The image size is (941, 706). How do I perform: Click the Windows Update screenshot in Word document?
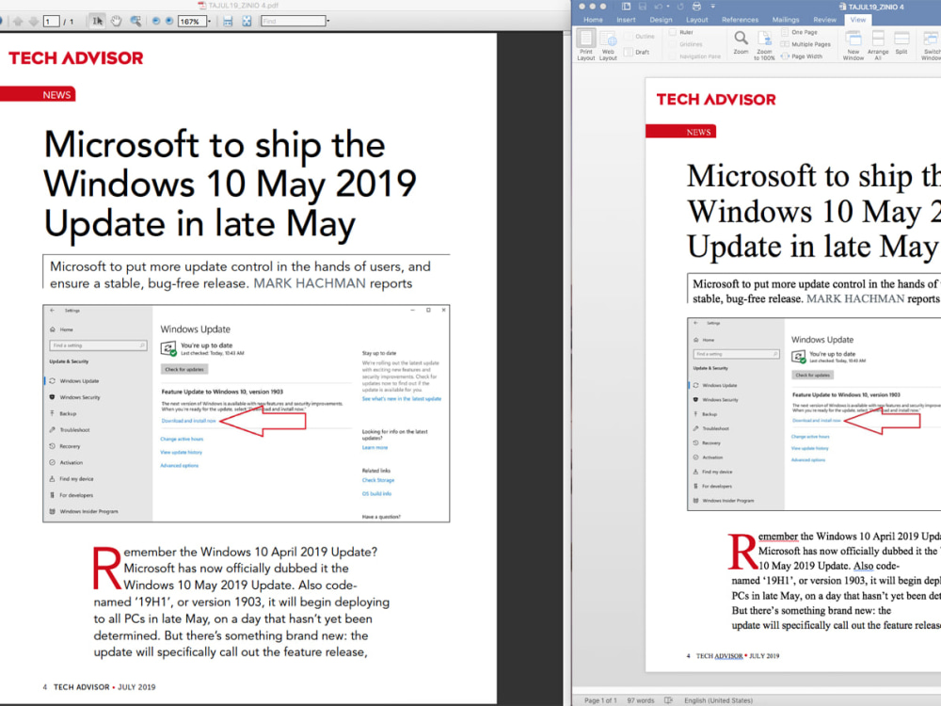tap(814, 414)
